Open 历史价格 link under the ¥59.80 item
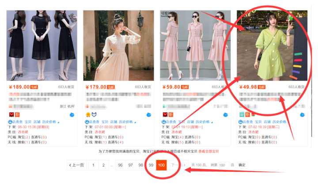The height and width of the screenshot is (185, 318). pos(203,122)
